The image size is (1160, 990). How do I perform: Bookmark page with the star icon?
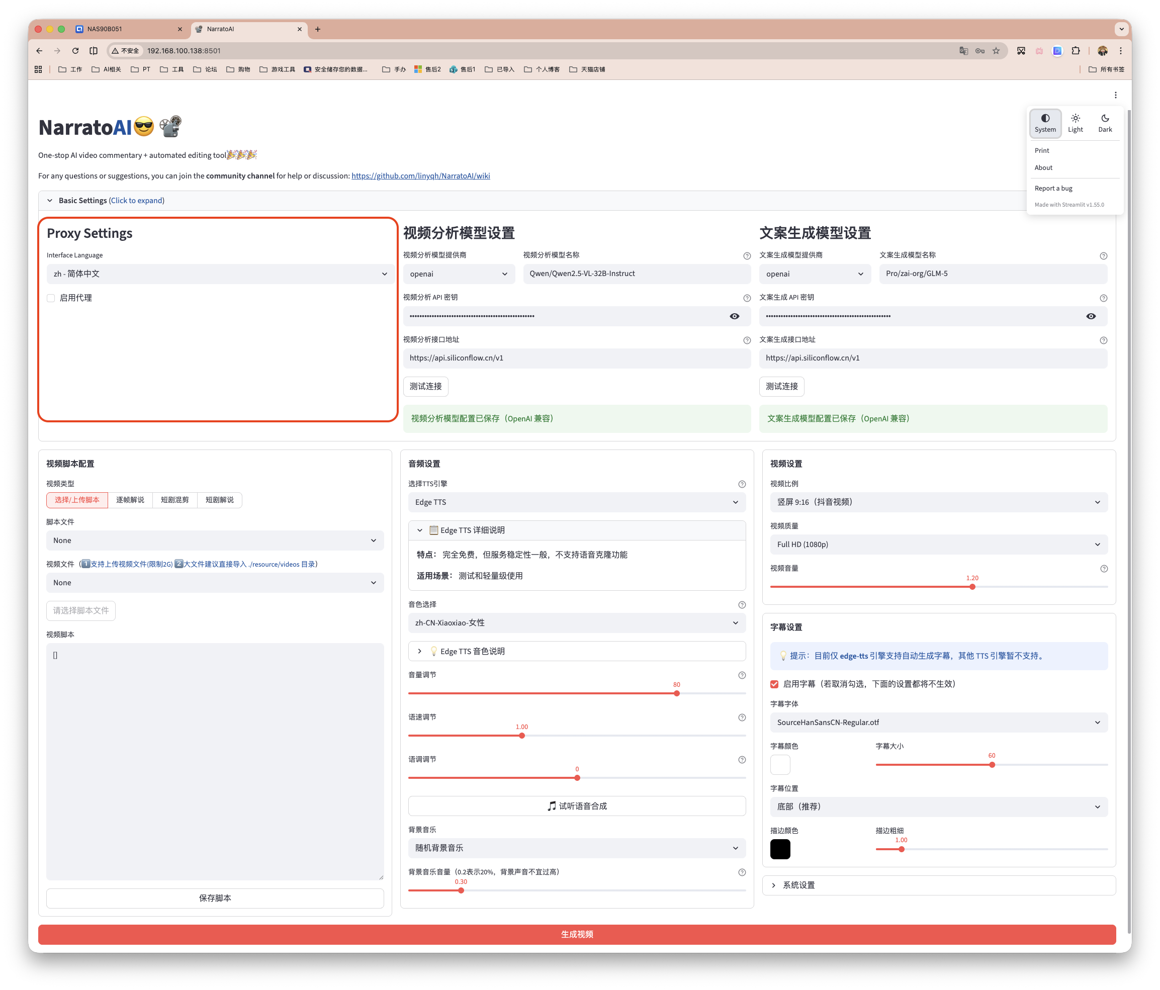996,51
